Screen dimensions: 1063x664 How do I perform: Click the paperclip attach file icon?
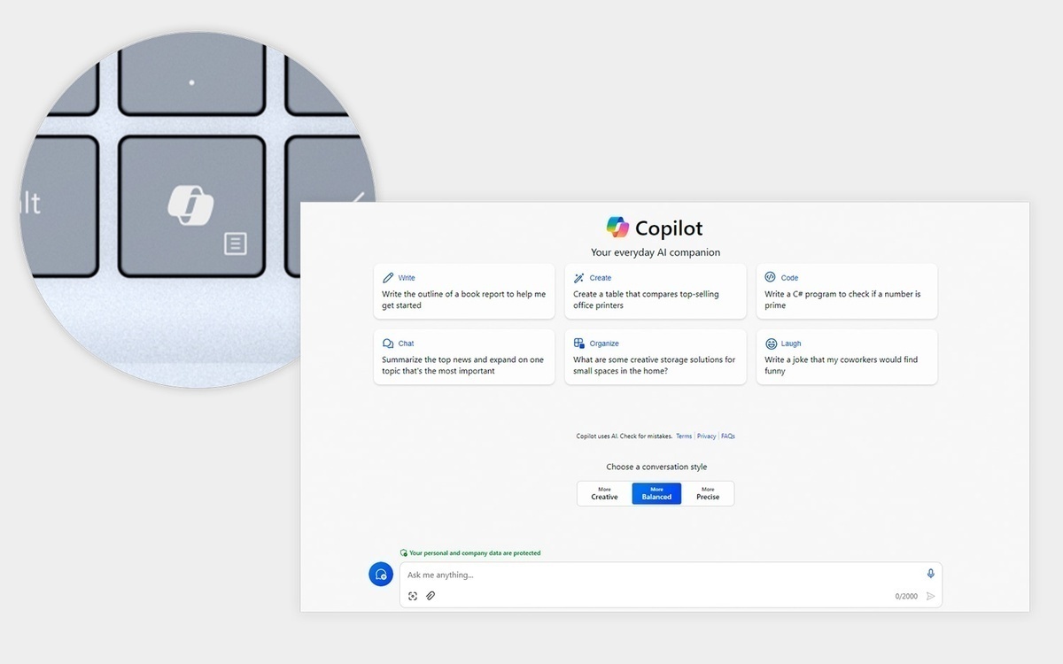(x=431, y=596)
